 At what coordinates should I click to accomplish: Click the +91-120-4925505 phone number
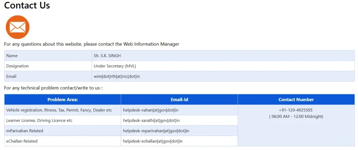coord(296,110)
